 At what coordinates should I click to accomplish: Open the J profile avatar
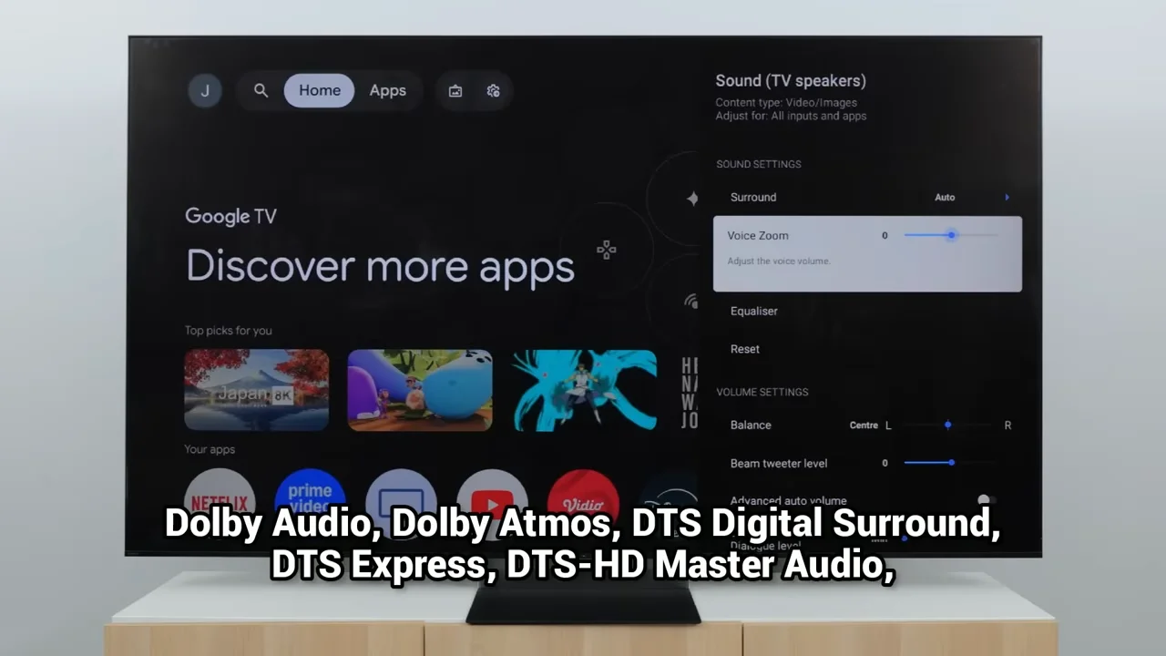[x=205, y=90]
